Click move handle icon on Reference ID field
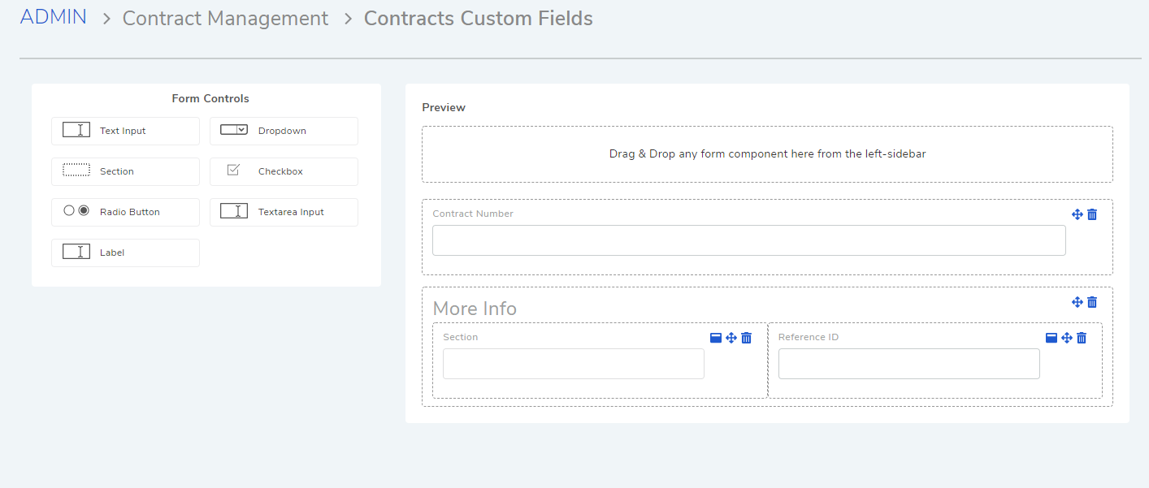 pyautogui.click(x=1067, y=338)
